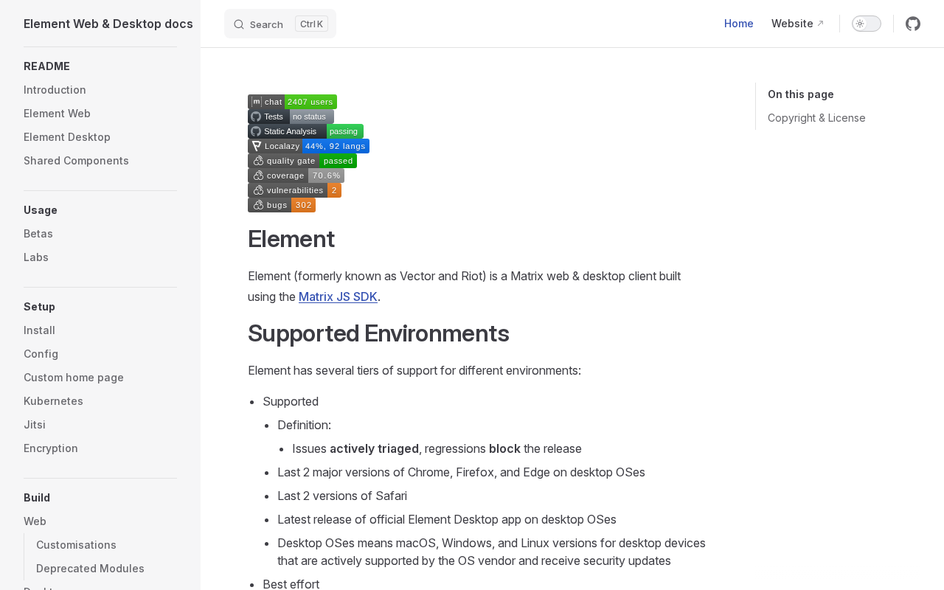Select Labs in the Usage sidebar
The height and width of the screenshot is (590, 944).
coord(36,257)
